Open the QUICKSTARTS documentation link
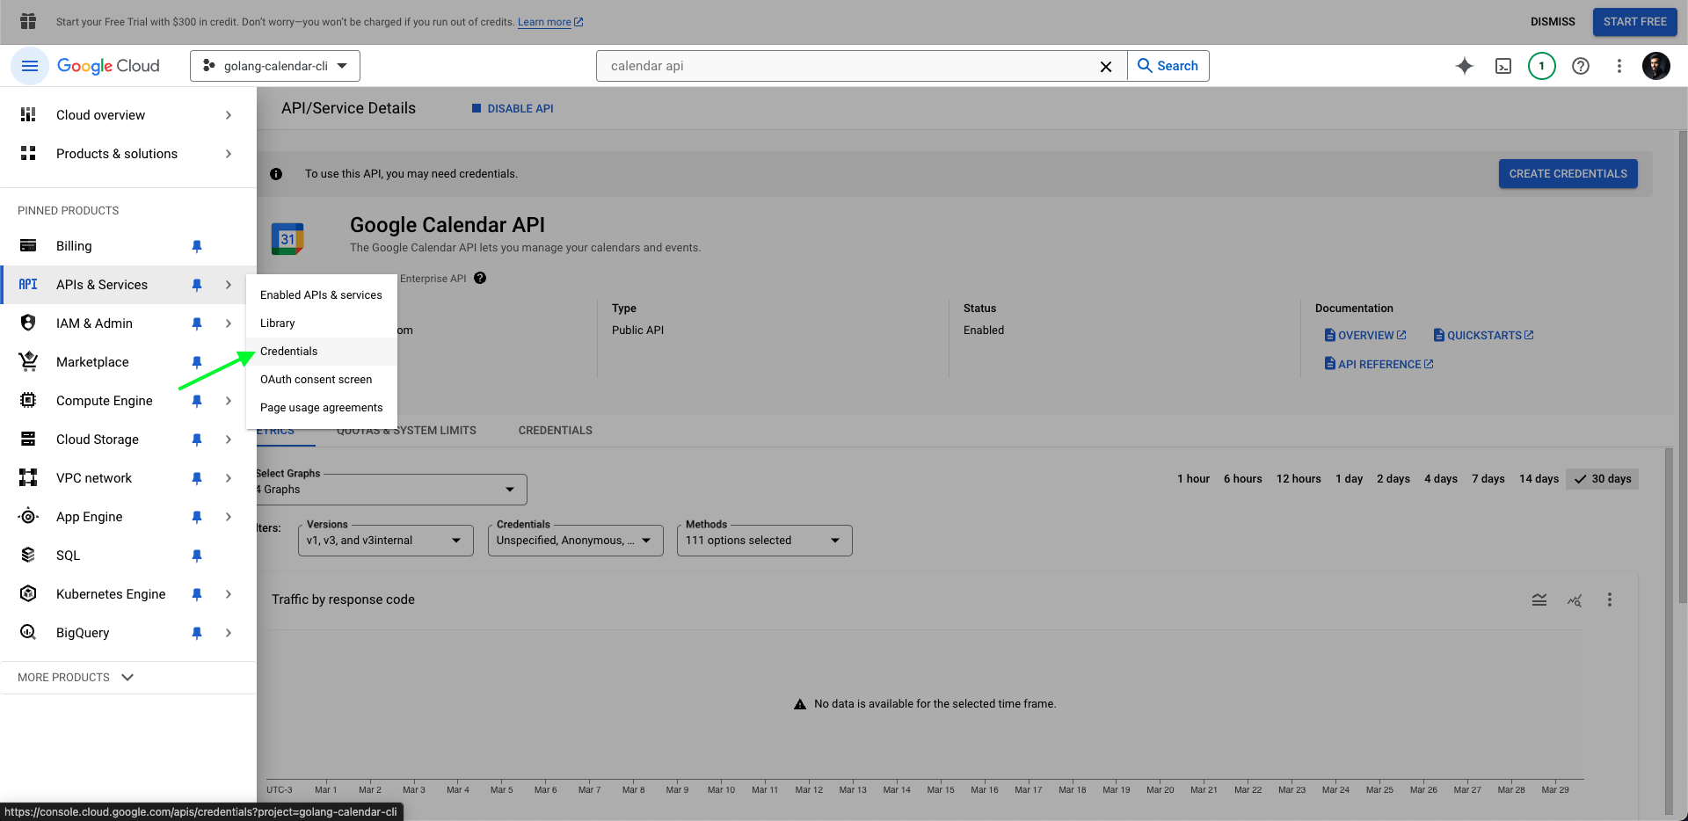The image size is (1688, 821). [1484, 336]
